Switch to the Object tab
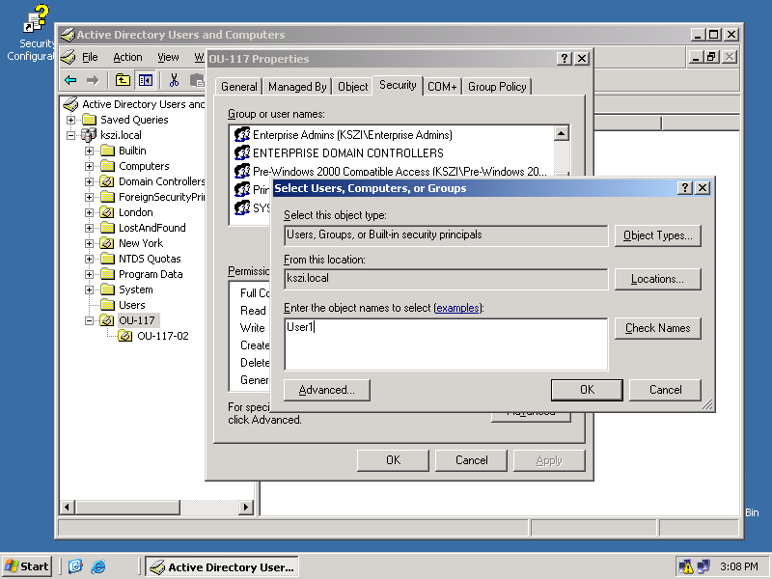Viewport: 772px width, 579px height. click(x=352, y=87)
